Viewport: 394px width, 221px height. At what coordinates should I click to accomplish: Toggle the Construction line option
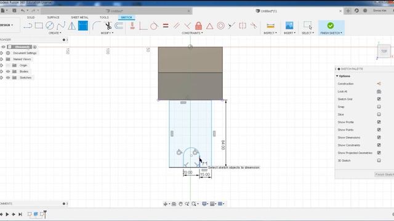379,83
